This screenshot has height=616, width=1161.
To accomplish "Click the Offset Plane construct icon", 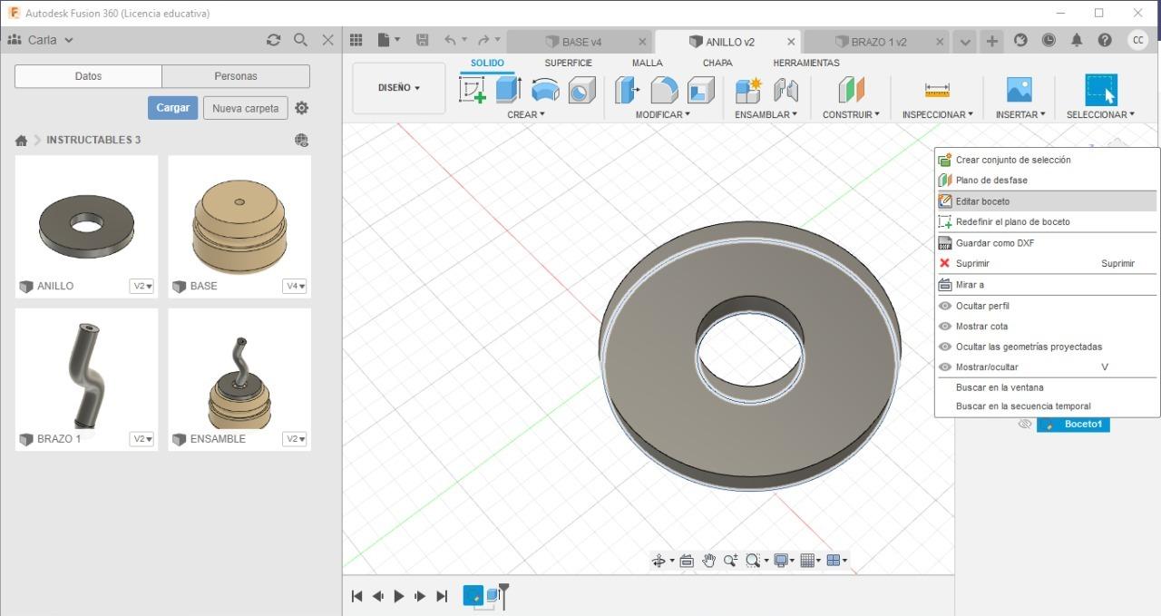I will [x=851, y=90].
